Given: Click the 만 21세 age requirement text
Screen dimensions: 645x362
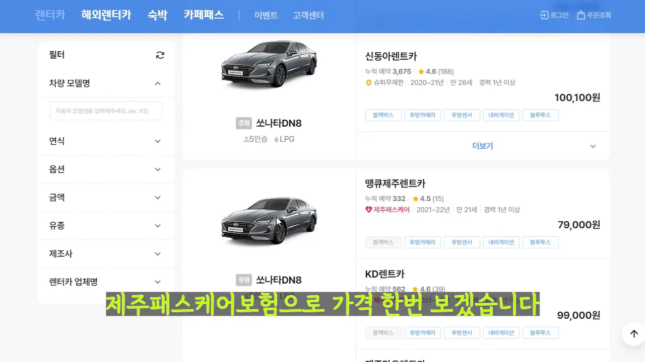Looking at the screenshot, I should click(467, 210).
